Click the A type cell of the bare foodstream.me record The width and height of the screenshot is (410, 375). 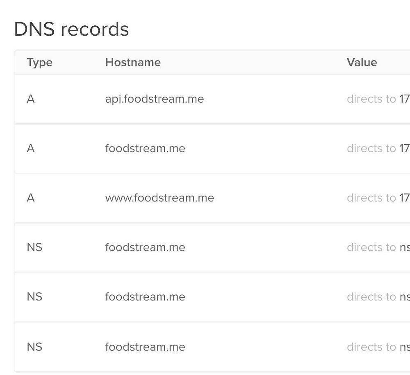[30, 148]
